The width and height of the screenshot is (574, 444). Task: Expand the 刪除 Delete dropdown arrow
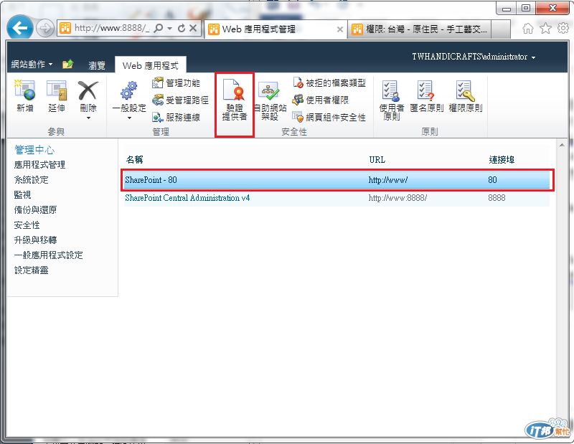[x=88, y=118]
